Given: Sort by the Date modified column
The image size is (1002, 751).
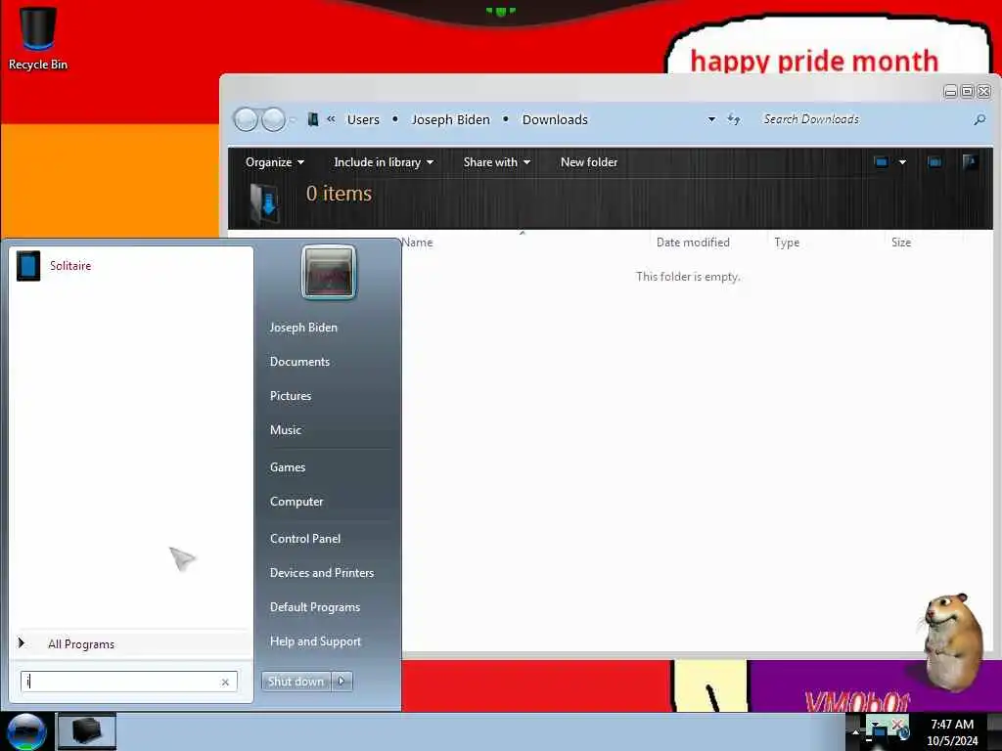Looking at the screenshot, I should (694, 243).
